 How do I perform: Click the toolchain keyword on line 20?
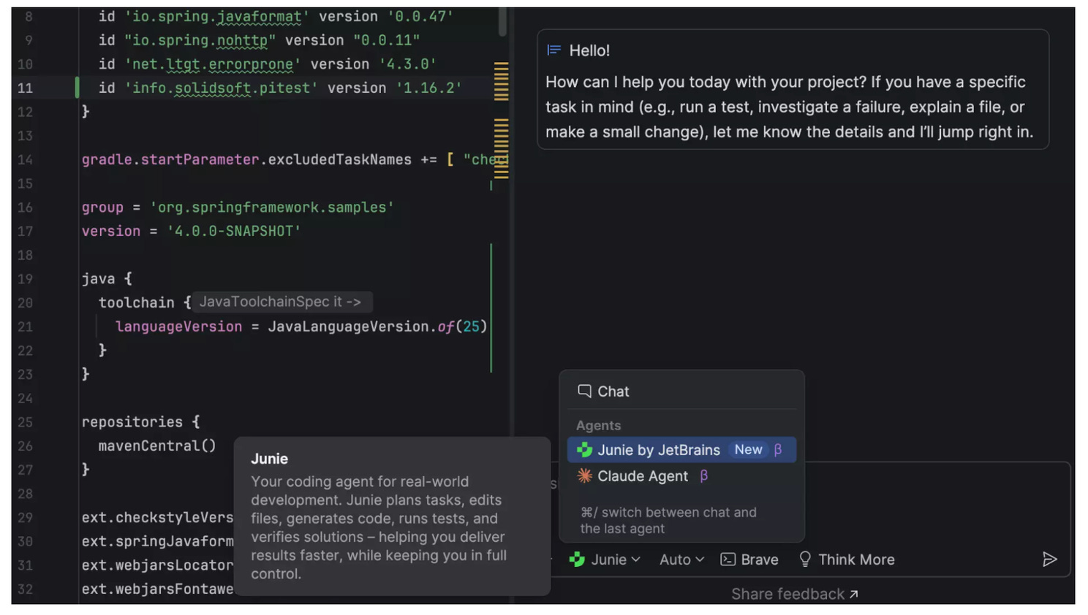pos(137,302)
